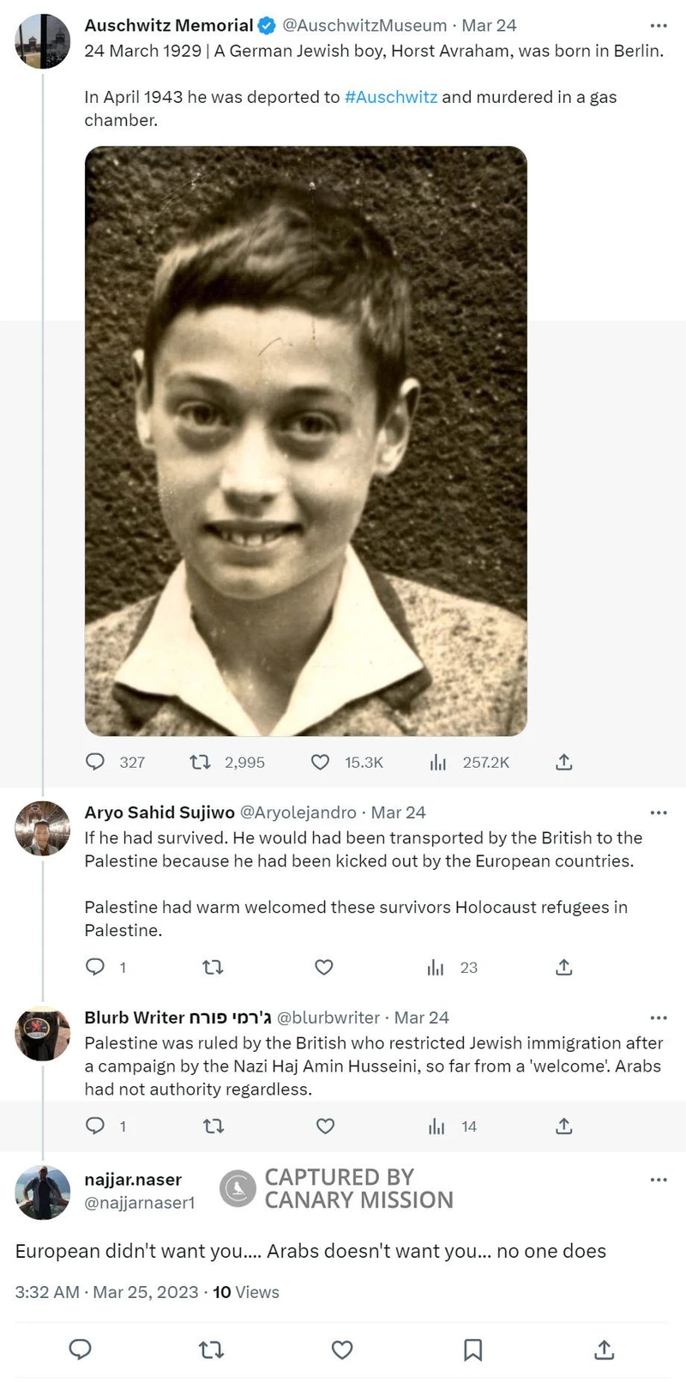Viewport: 686px width, 1383px height.
Task: Enlarge the boy's portrait photo
Action: (305, 441)
